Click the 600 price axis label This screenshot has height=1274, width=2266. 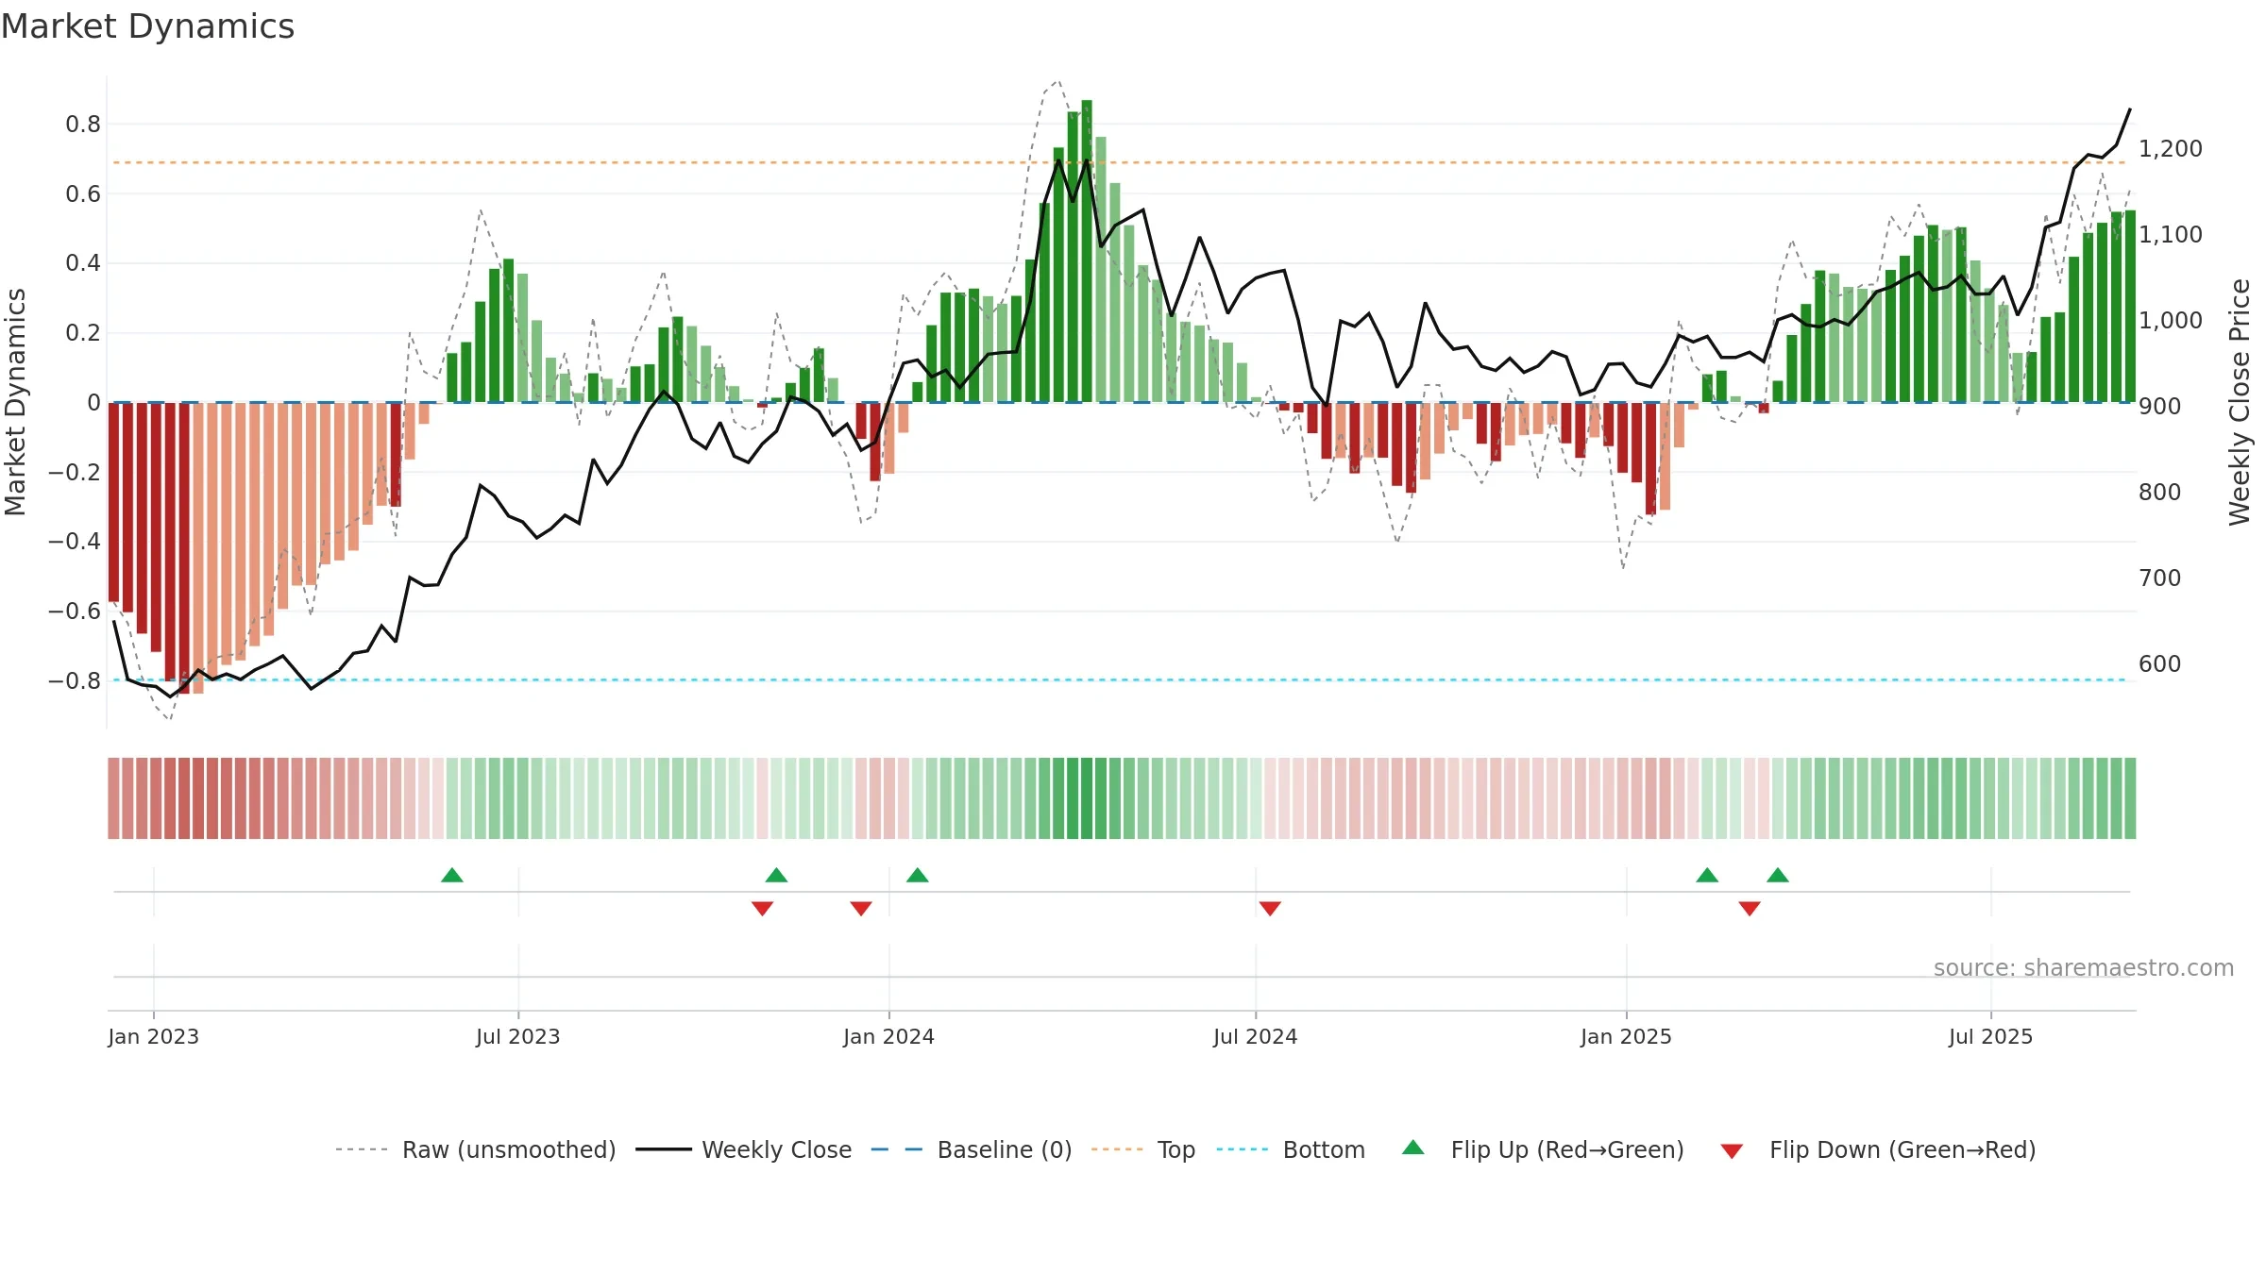coord(2160,663)
